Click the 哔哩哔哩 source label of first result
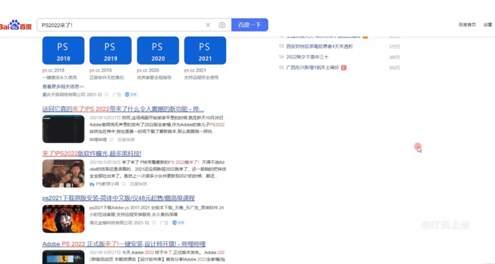This screenshot has width=495, height=264. 98,140
